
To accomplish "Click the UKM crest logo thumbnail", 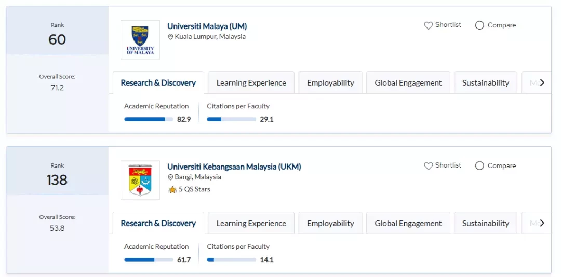I will [140, 180].
